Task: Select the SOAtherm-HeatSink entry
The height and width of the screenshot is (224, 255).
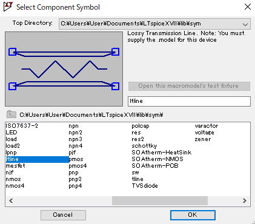Action: click(x=162, y=153)
